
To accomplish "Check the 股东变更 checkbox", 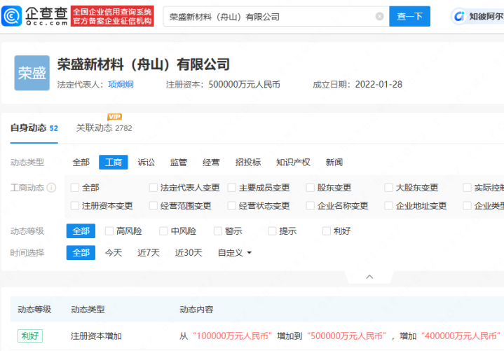I will pyautogui.click(x=310, y=188).
